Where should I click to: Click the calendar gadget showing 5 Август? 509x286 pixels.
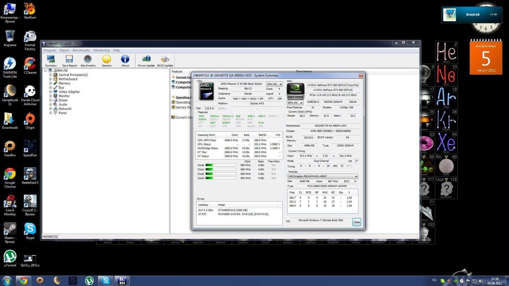486,58
